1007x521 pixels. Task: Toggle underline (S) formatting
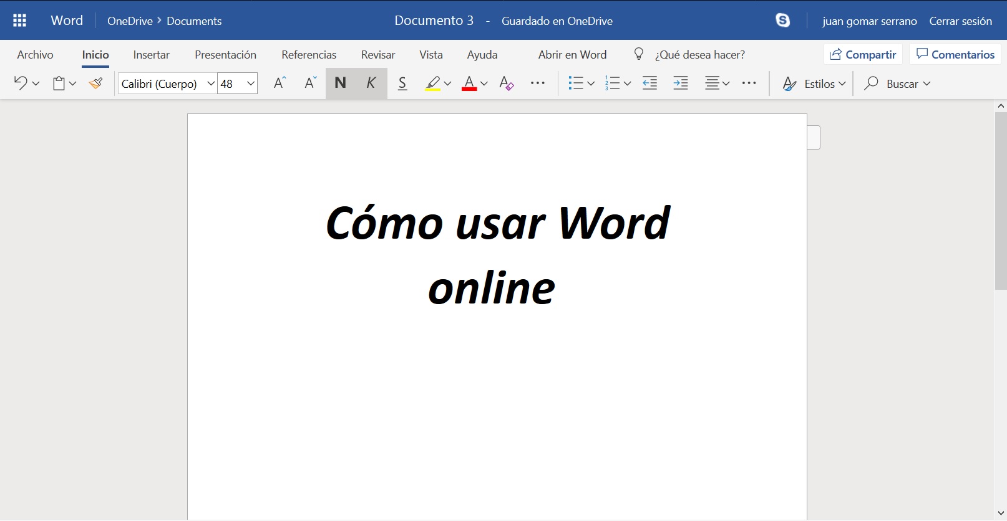[x=402, y=83]
